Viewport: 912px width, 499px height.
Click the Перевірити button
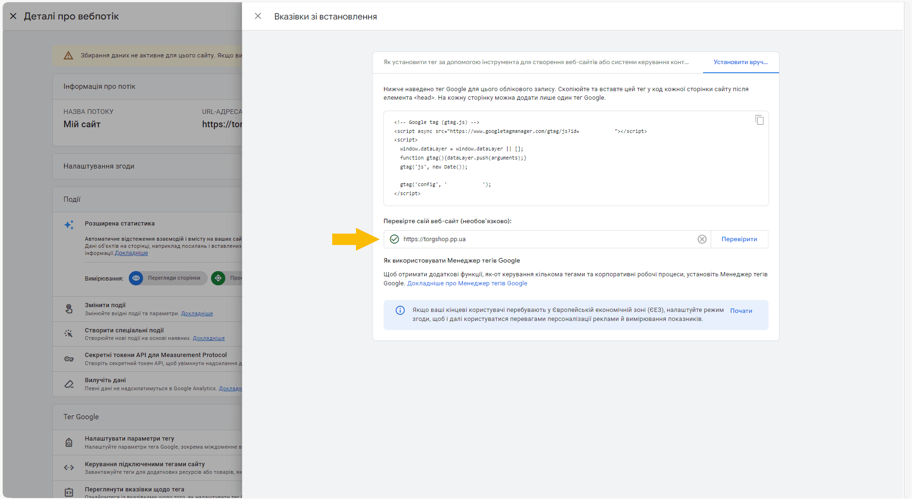[739, 239]
